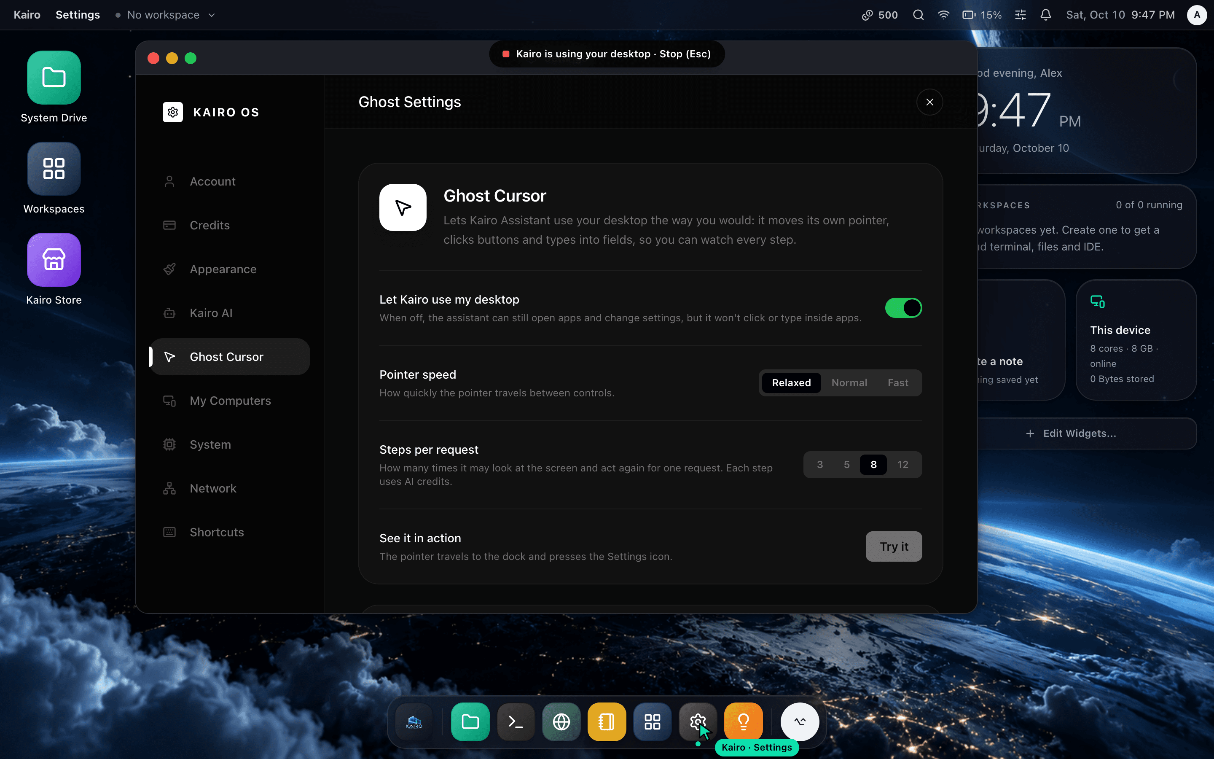
Task: Set steps per request to 12
Action: (x=903, y=465)
